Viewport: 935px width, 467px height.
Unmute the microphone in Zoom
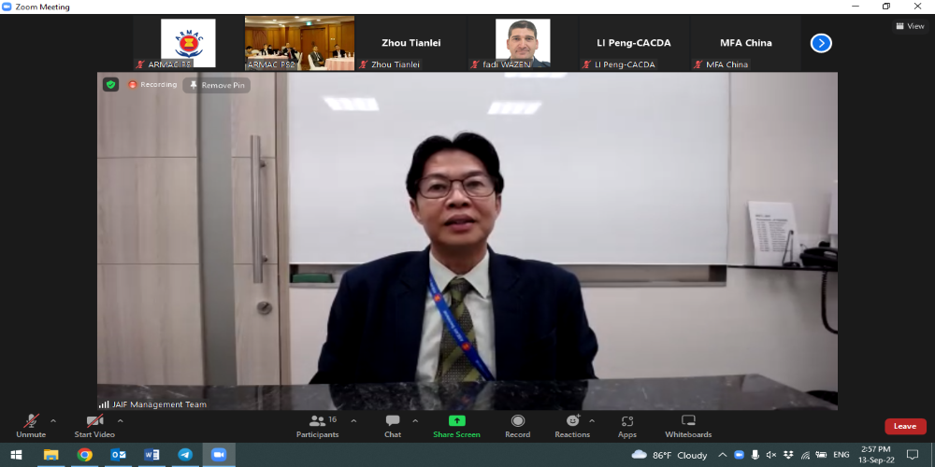pos(31,427)
